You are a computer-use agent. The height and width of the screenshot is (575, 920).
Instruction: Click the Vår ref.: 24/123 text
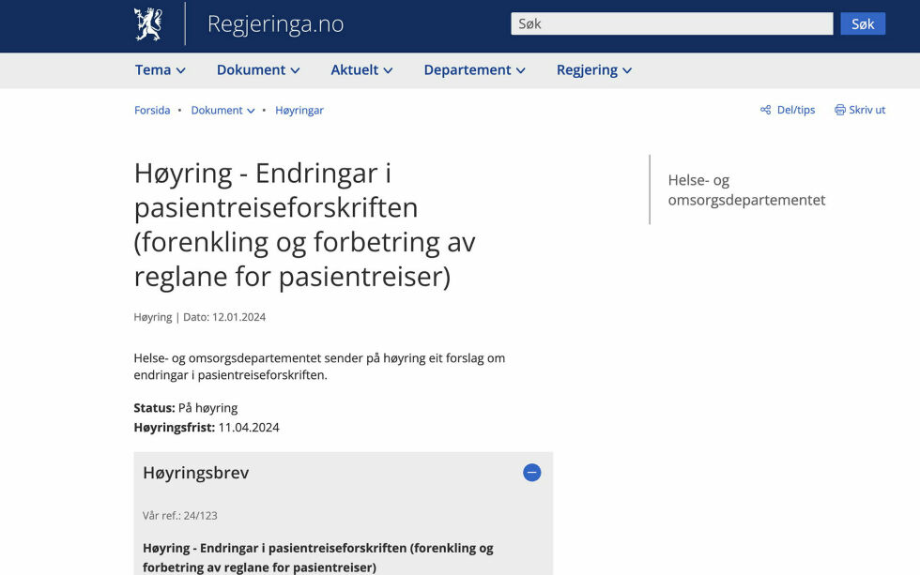pos(179,516)
